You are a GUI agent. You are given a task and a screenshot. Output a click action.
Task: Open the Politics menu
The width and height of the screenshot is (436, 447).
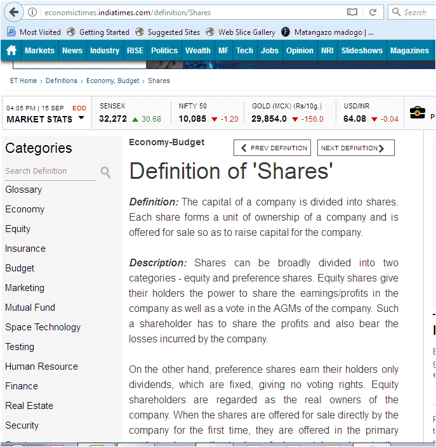pos(164,51)
